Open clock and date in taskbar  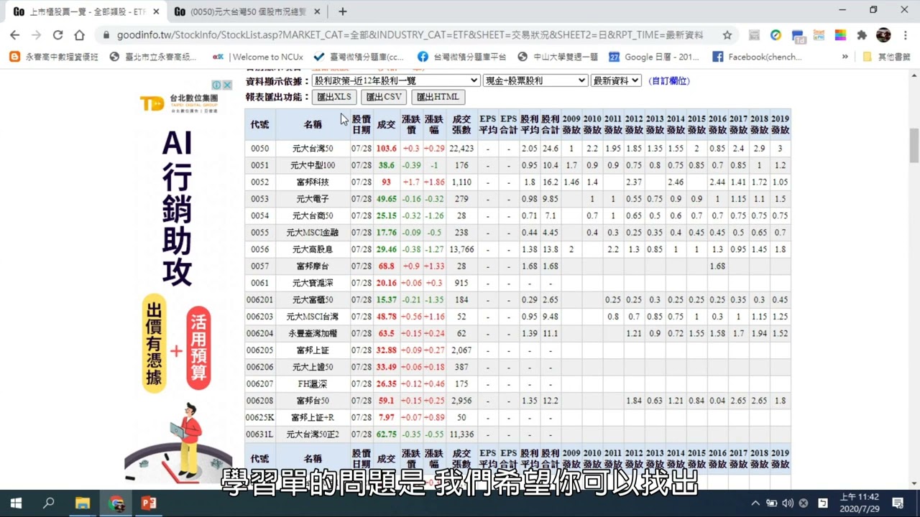coord(859,503)
